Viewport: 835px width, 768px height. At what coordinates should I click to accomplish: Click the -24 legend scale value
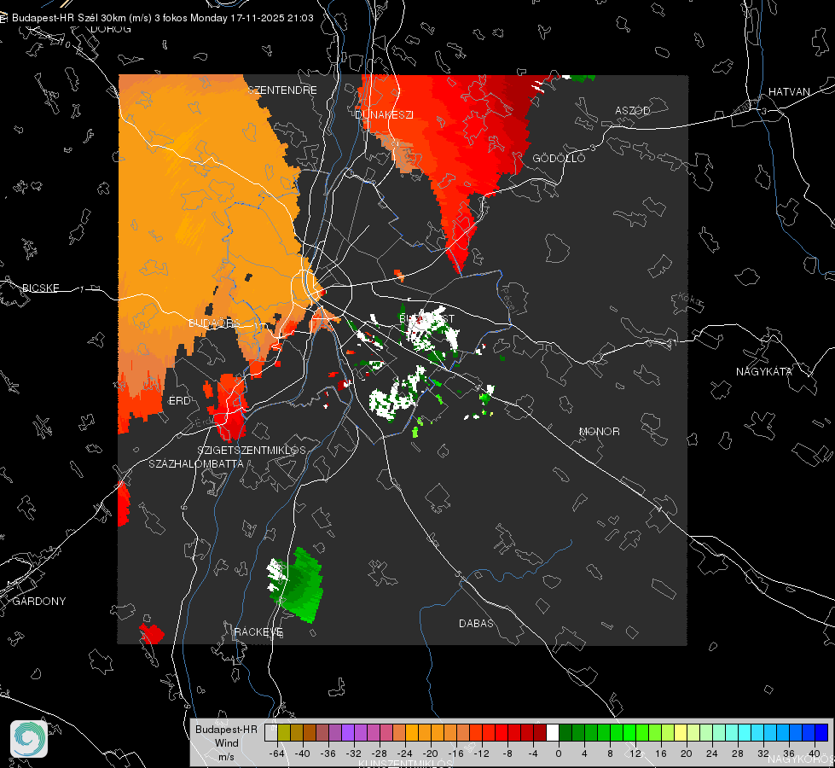click(405, 753)
